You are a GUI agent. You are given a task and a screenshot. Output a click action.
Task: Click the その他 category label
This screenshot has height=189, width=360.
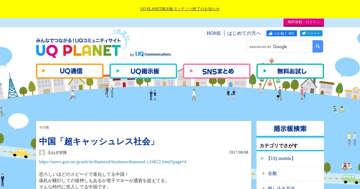(44, 127)
